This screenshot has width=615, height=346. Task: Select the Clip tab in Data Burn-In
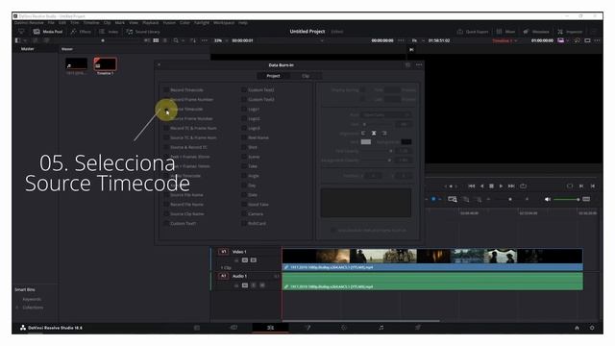pos(306,76)
